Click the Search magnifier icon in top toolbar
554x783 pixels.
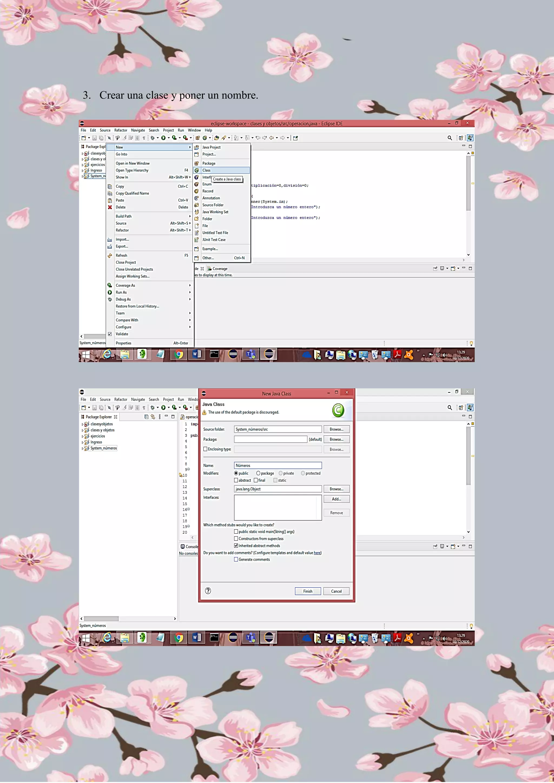click(450, 138)
